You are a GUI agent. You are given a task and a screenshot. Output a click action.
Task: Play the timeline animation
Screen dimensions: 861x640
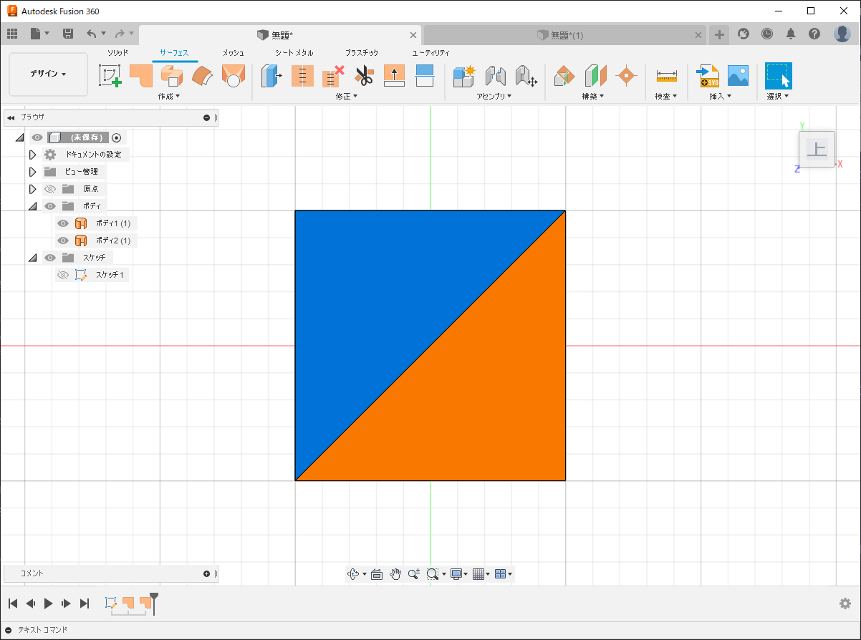(48, 603)
